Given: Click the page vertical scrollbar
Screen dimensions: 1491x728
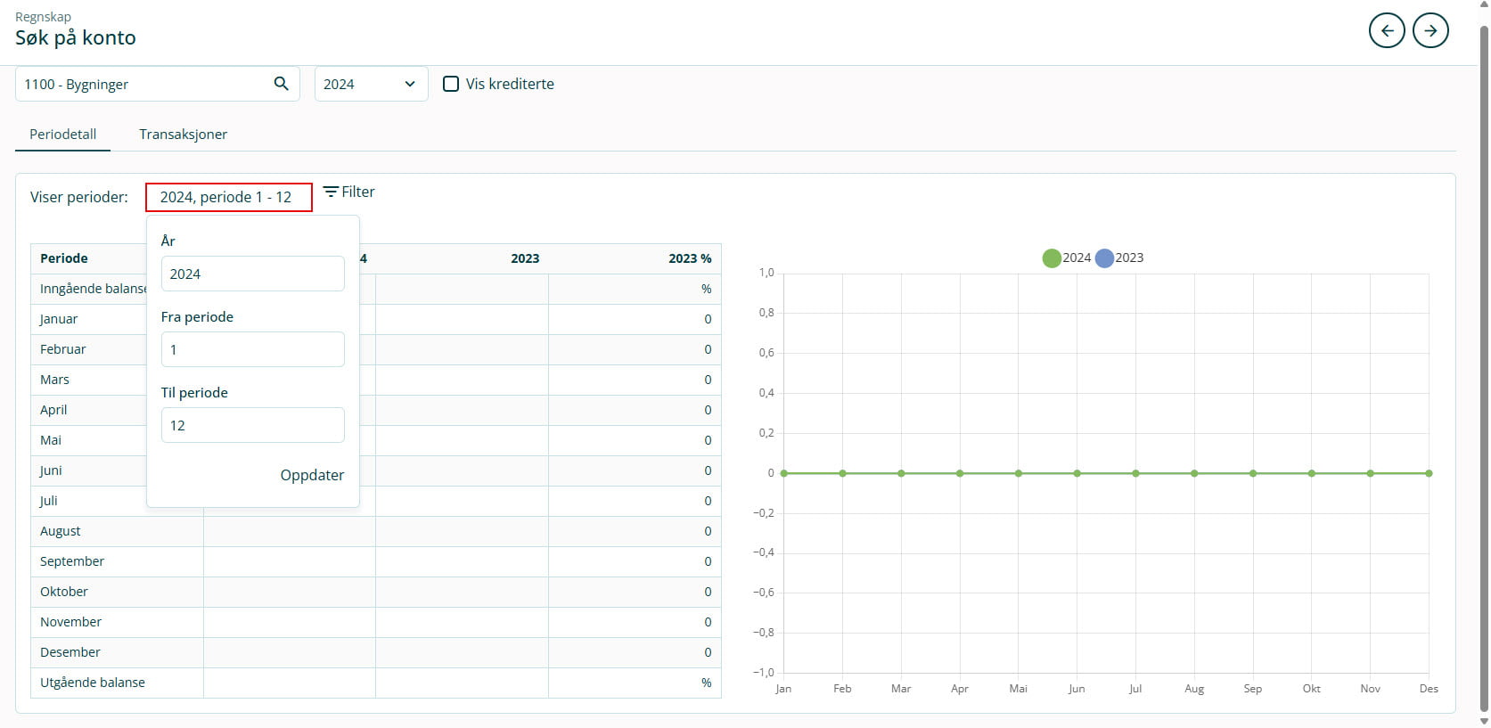Looking at the screenshot, I should click(x=1483, y=356).
